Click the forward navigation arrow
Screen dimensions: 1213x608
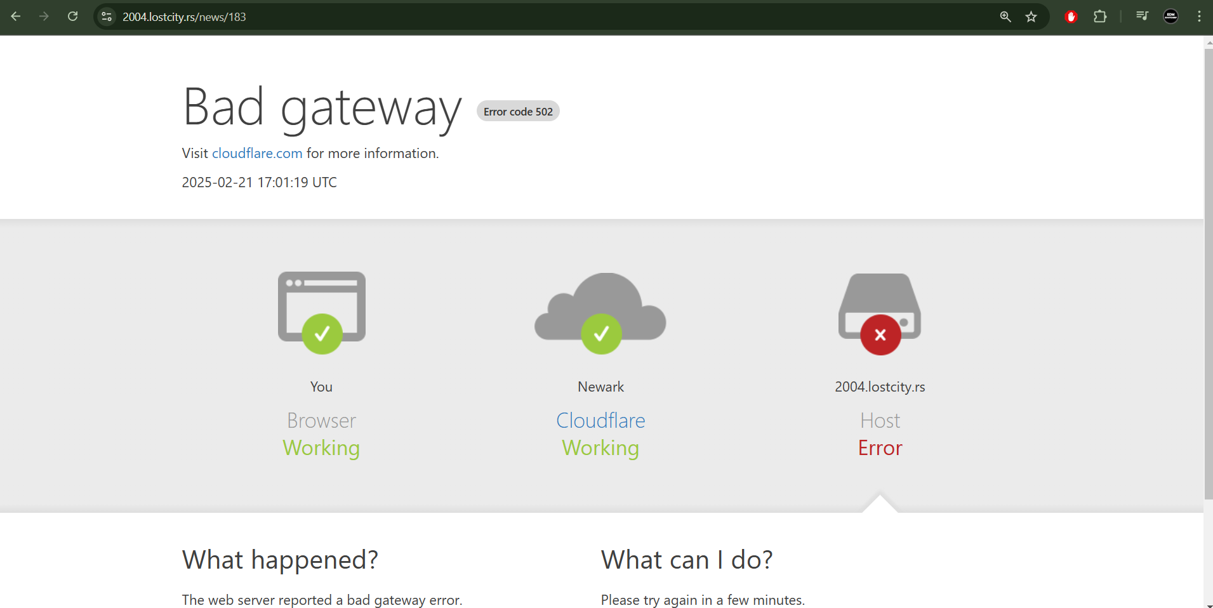tap(44, 17)
